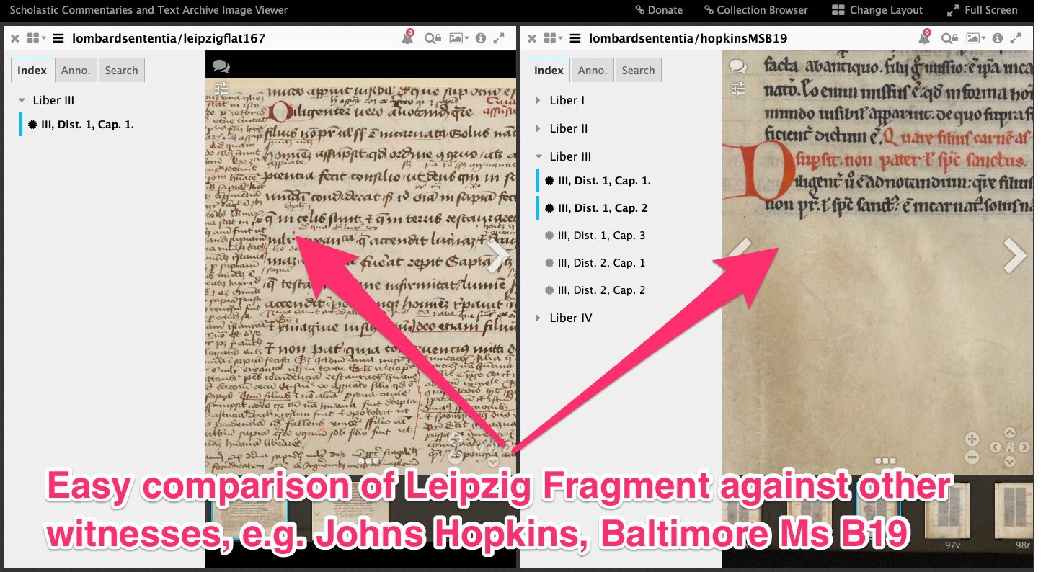Collapse Liber III in leipzigflat167 index

click(x=22, y=100)
